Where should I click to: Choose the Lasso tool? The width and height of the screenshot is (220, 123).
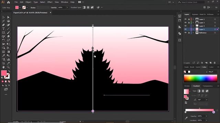point(8,21)
